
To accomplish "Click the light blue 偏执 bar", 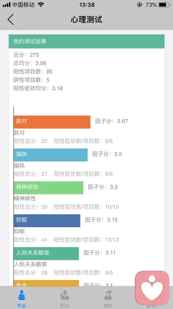I will [51, 155].
